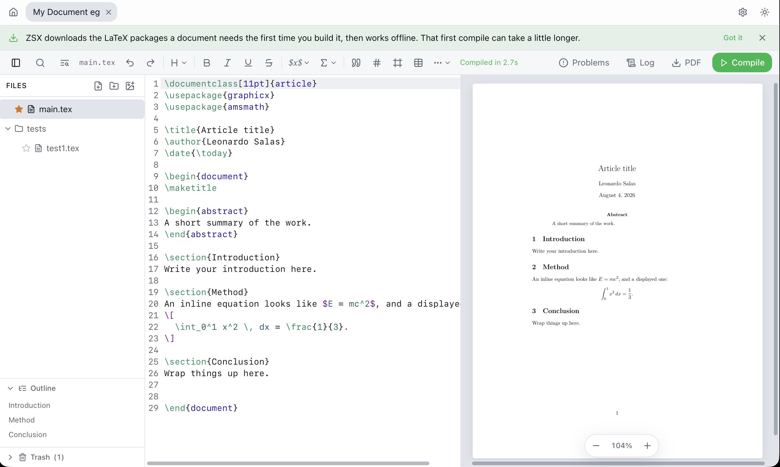The width and height of the screenshot is (780, 467).
Task: Click the Compiled in 2.7s status
Action: tap(489, 62)
